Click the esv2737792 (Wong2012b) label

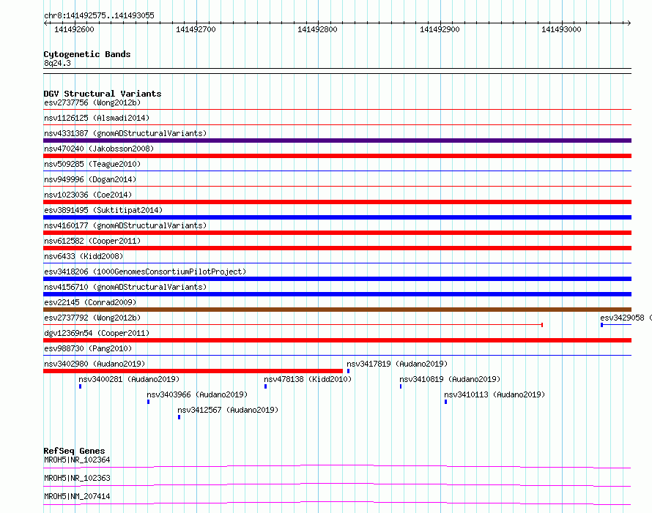92,318
